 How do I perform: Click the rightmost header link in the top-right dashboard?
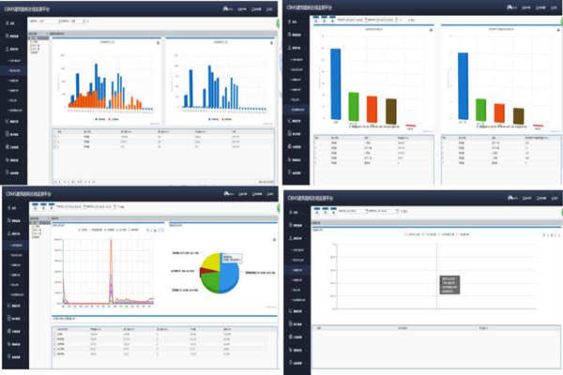coord(553,7)
